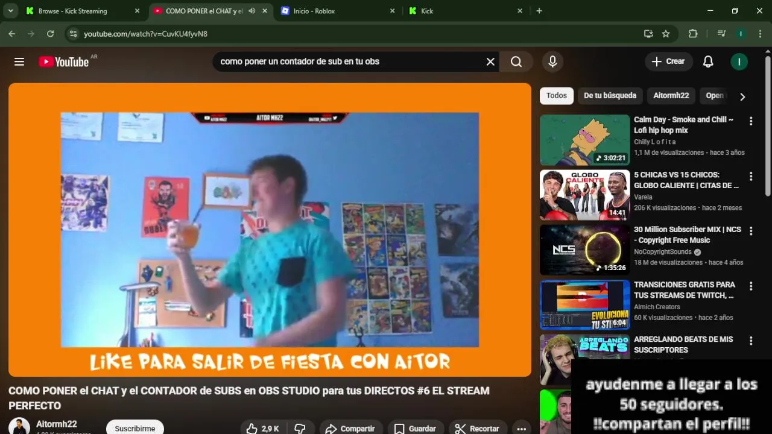Open more actions ellipsis under video
This screenshot has width=772, height=434.
click(x=522, y=429)
